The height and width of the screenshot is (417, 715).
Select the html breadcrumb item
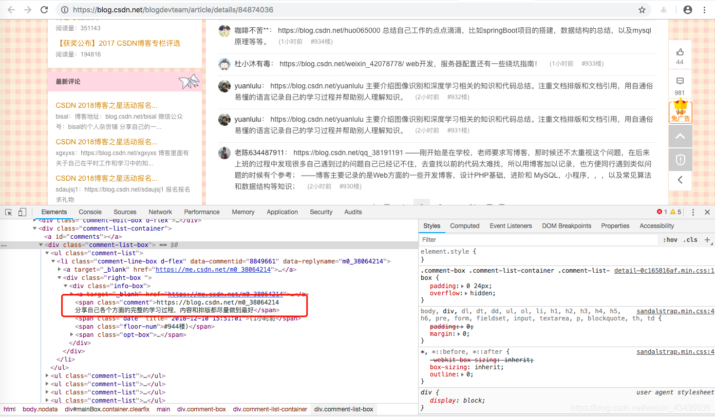(10, 409)
